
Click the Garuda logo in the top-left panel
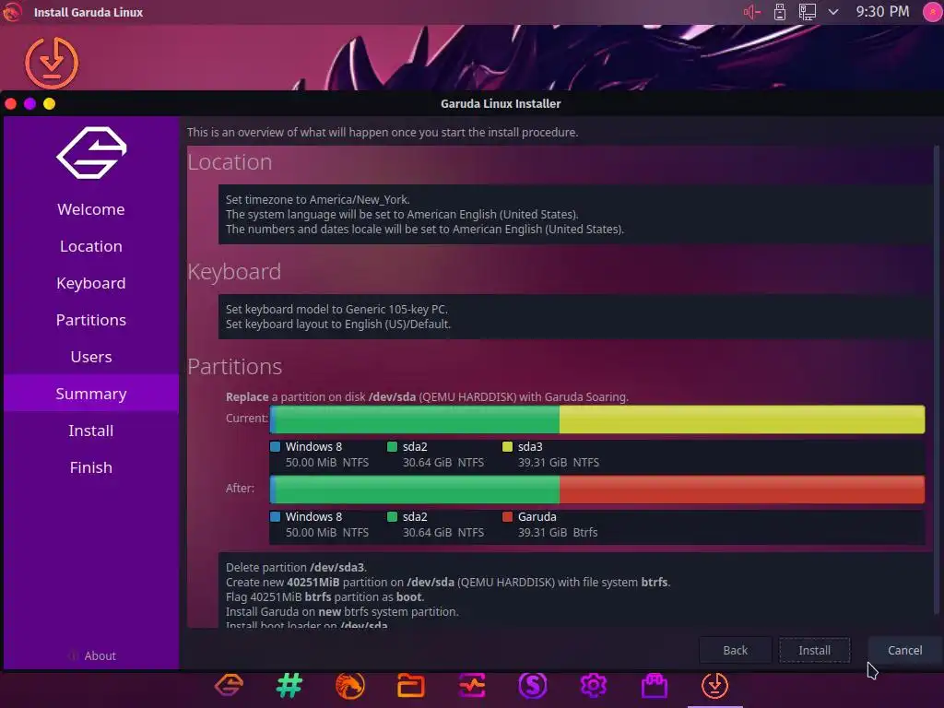click(11, 11)
